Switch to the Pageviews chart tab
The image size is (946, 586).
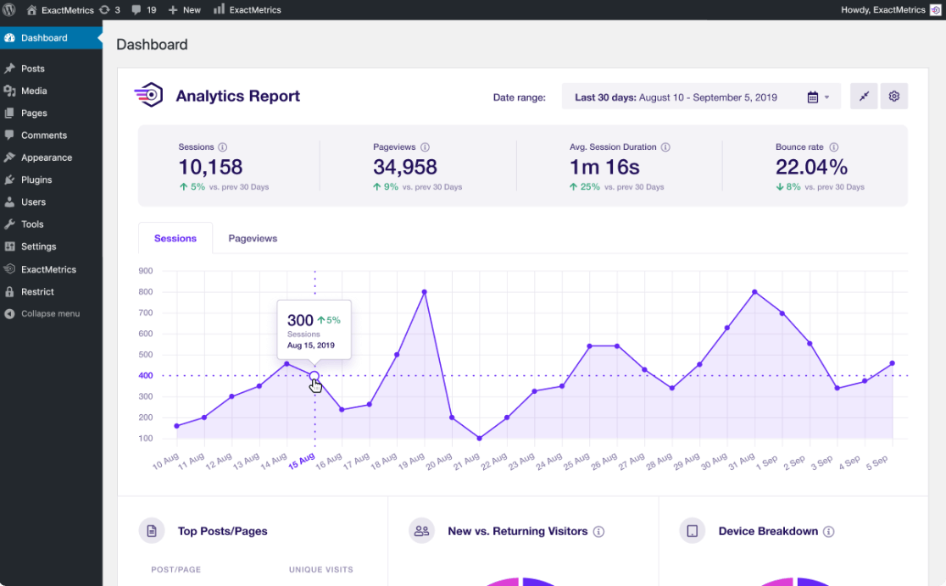click(x=253, y=238)
